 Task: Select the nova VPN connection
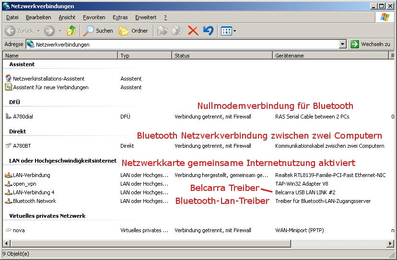pos(19,230)
